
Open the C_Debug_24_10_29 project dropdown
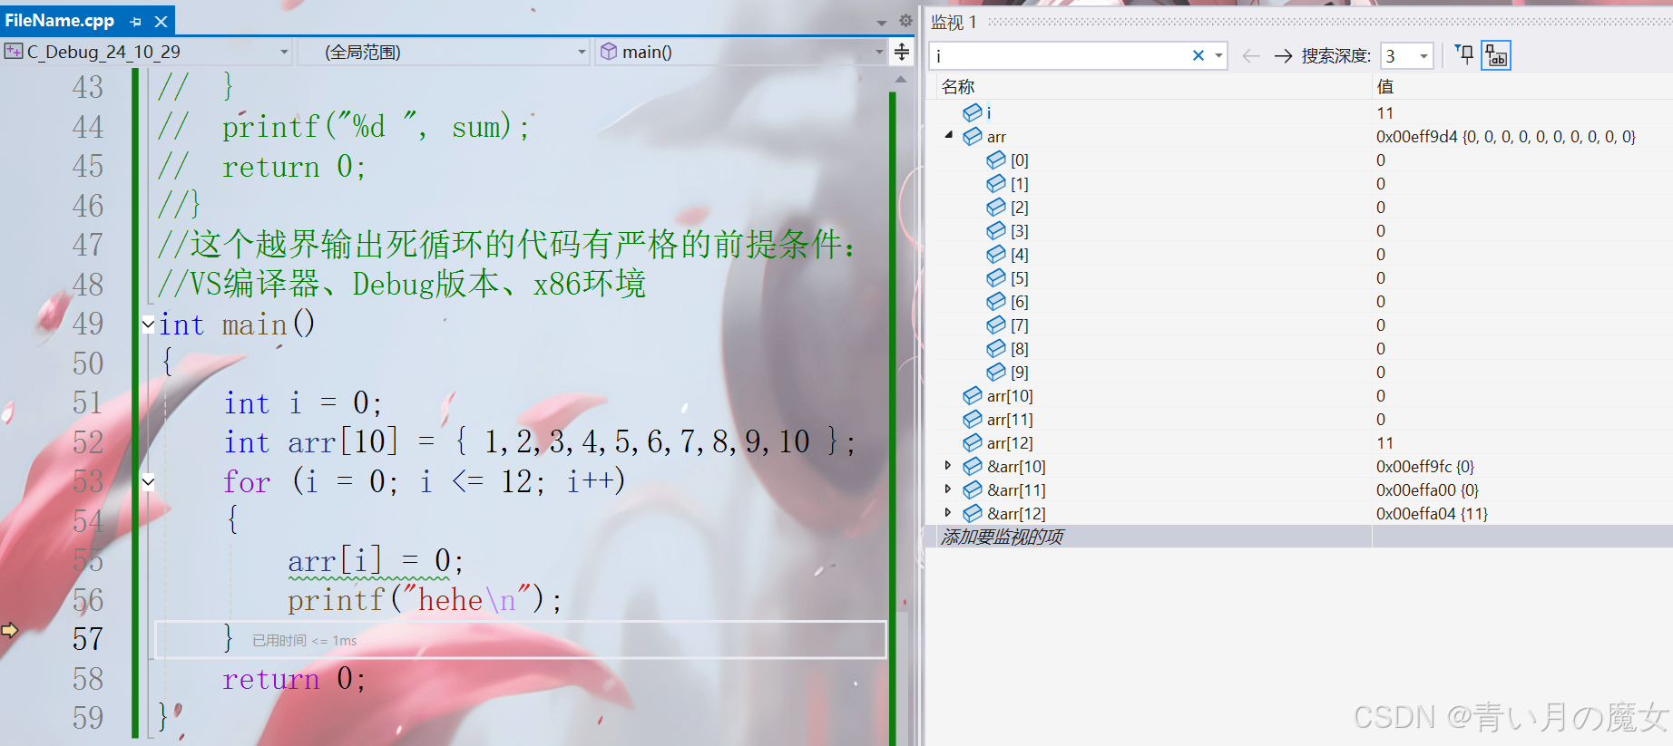pyautogui.click(x=284, y=52)
